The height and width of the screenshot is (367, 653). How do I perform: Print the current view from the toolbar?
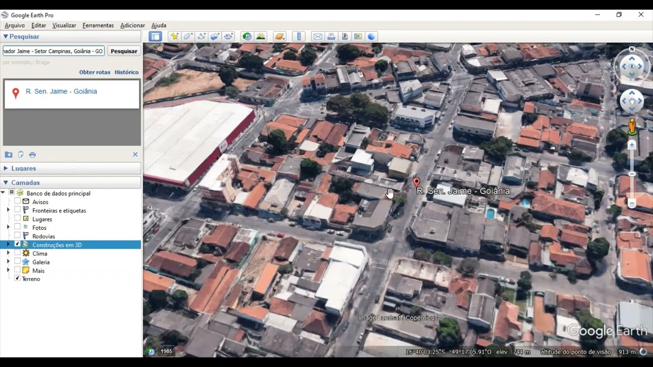331,36
